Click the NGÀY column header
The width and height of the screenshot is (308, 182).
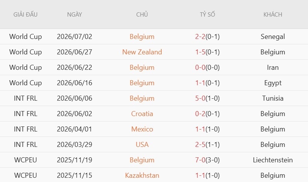pos(74,14)
